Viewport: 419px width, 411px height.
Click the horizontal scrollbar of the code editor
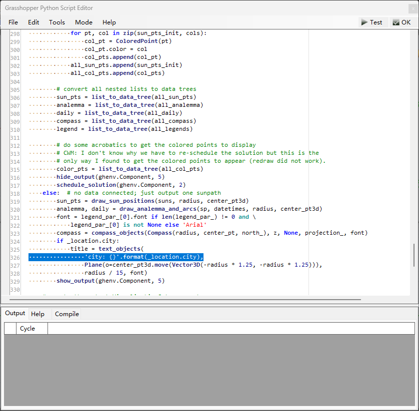coord(185,300)
